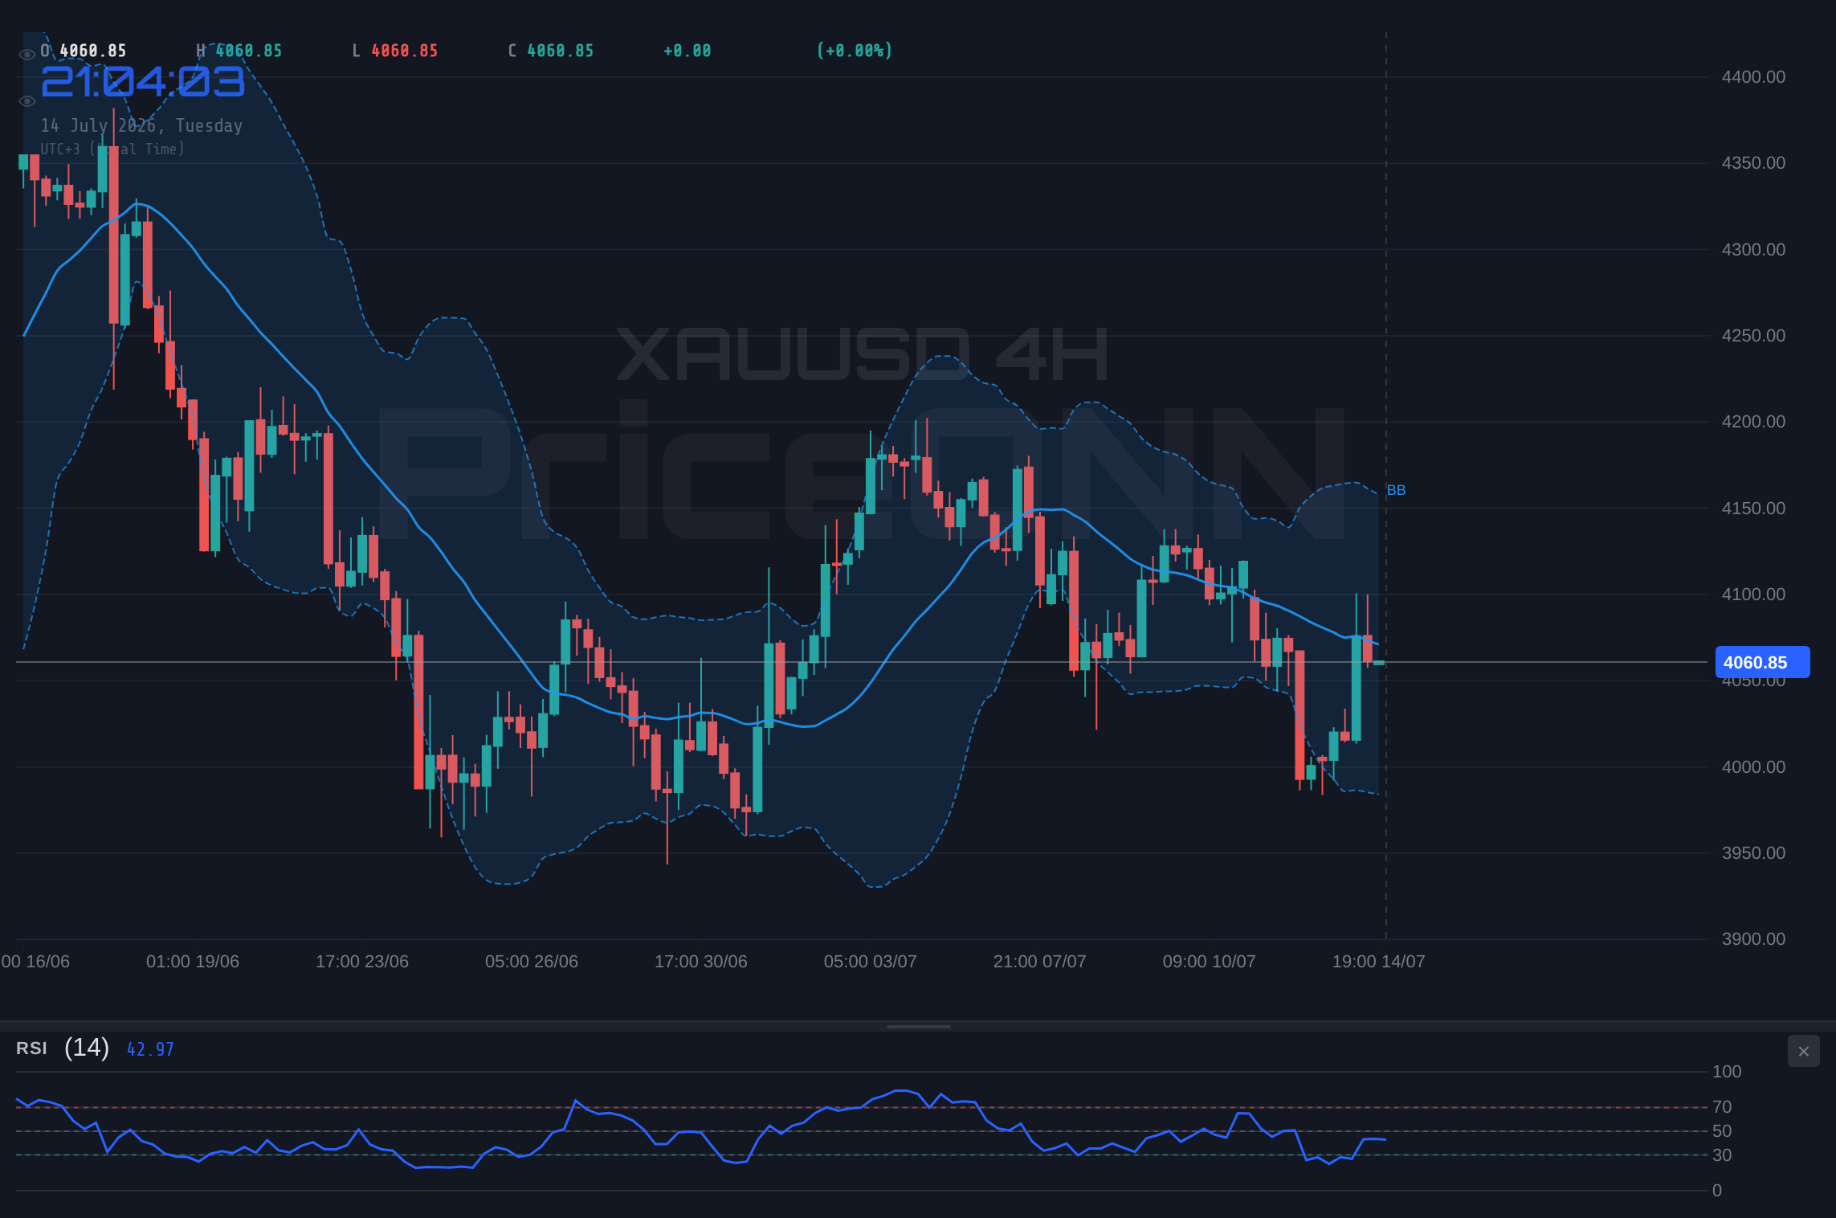Click the open value O 4060.85
The image size is (1836, 1218).
(x=84, y=51)
